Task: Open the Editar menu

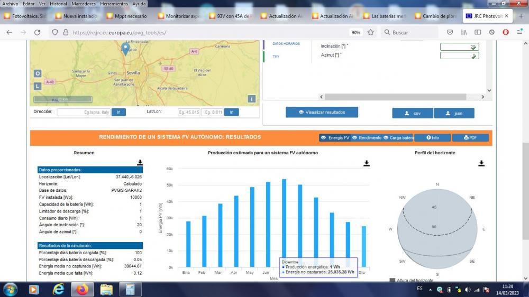Action: [29, 4]
